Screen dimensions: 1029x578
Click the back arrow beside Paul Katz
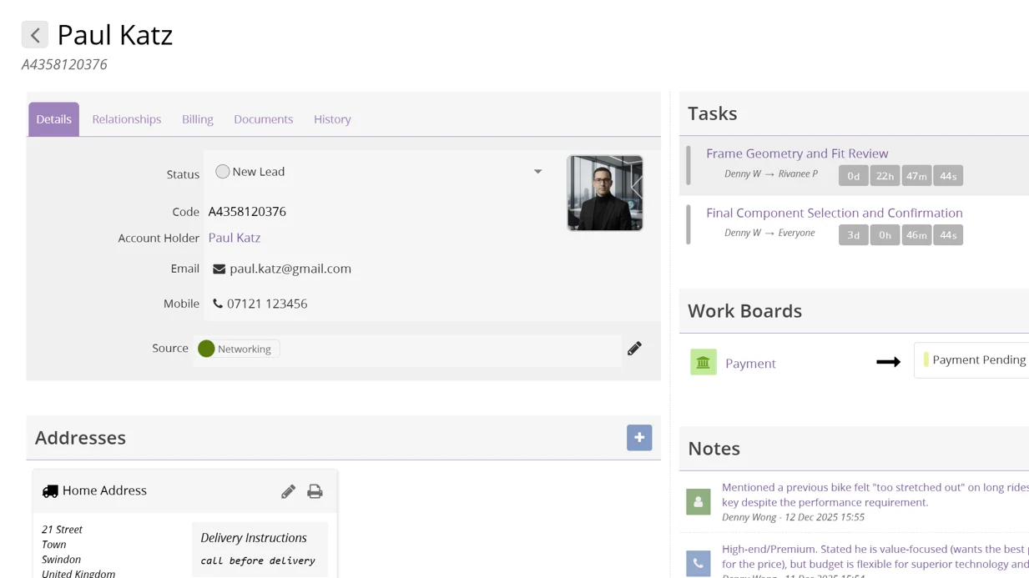34,34
